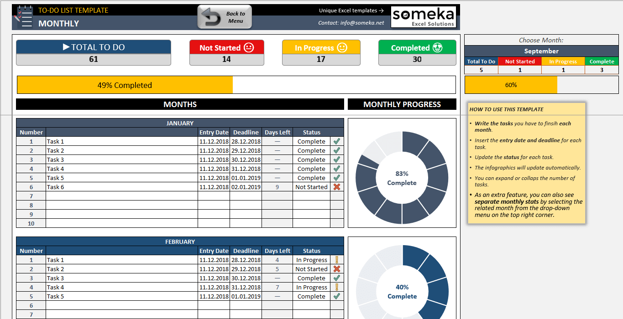Click the red Not Started month stat header
Viewport: 623px width, 319px height.
tap(520, 62)
